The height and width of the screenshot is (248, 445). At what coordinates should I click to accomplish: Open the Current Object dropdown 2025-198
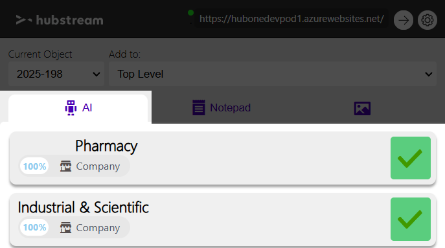[56, 74]
